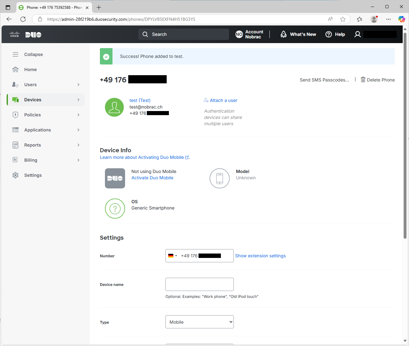The height and width of the screenshot is (346, 409).
Task: Click the green success checkmark icon
Action: click(106, 57)
